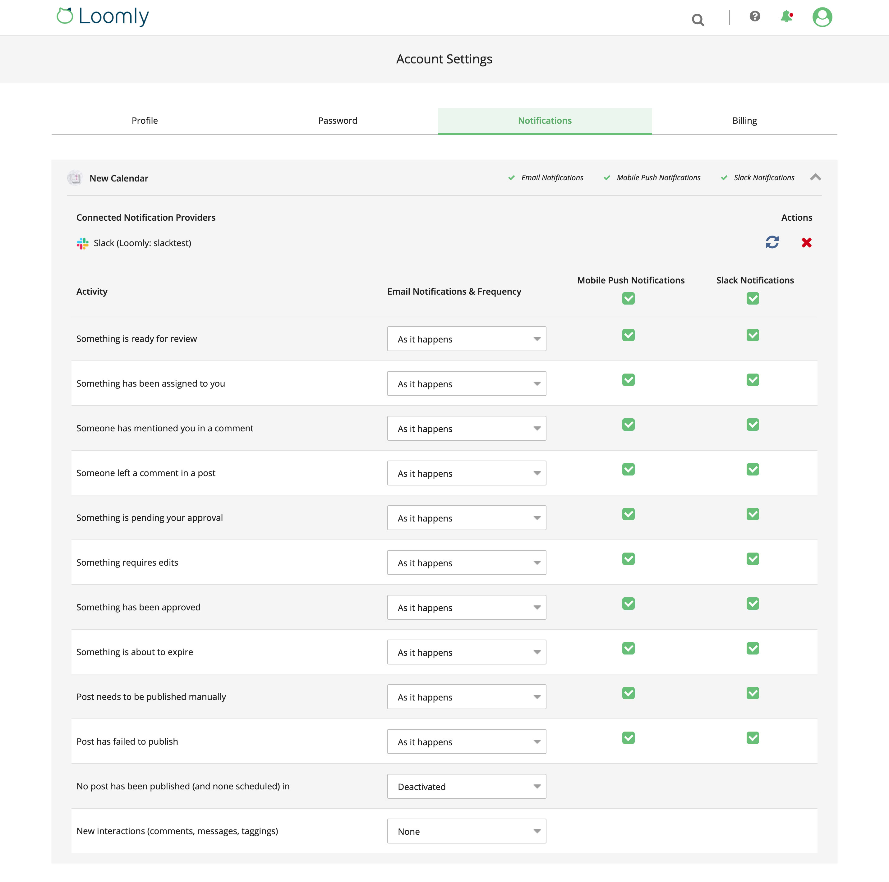Open the help menu
Image resolution: width=889 pixels, height=882 pixels.
(x=755, y=16)
